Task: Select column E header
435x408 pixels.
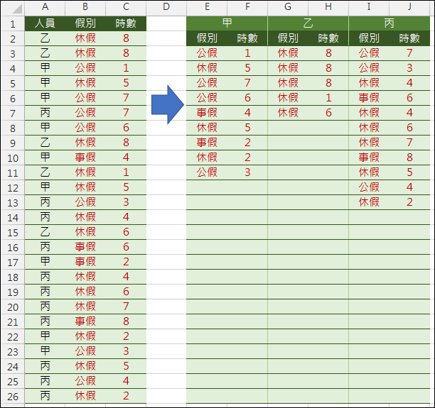Action: 207,7
